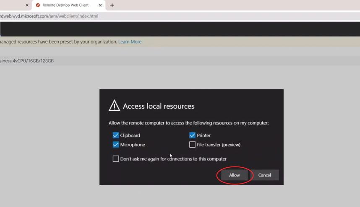Click the warning triangle icon in dialog
This screenshot has height=207, width=360.
[x=114, y=105]
